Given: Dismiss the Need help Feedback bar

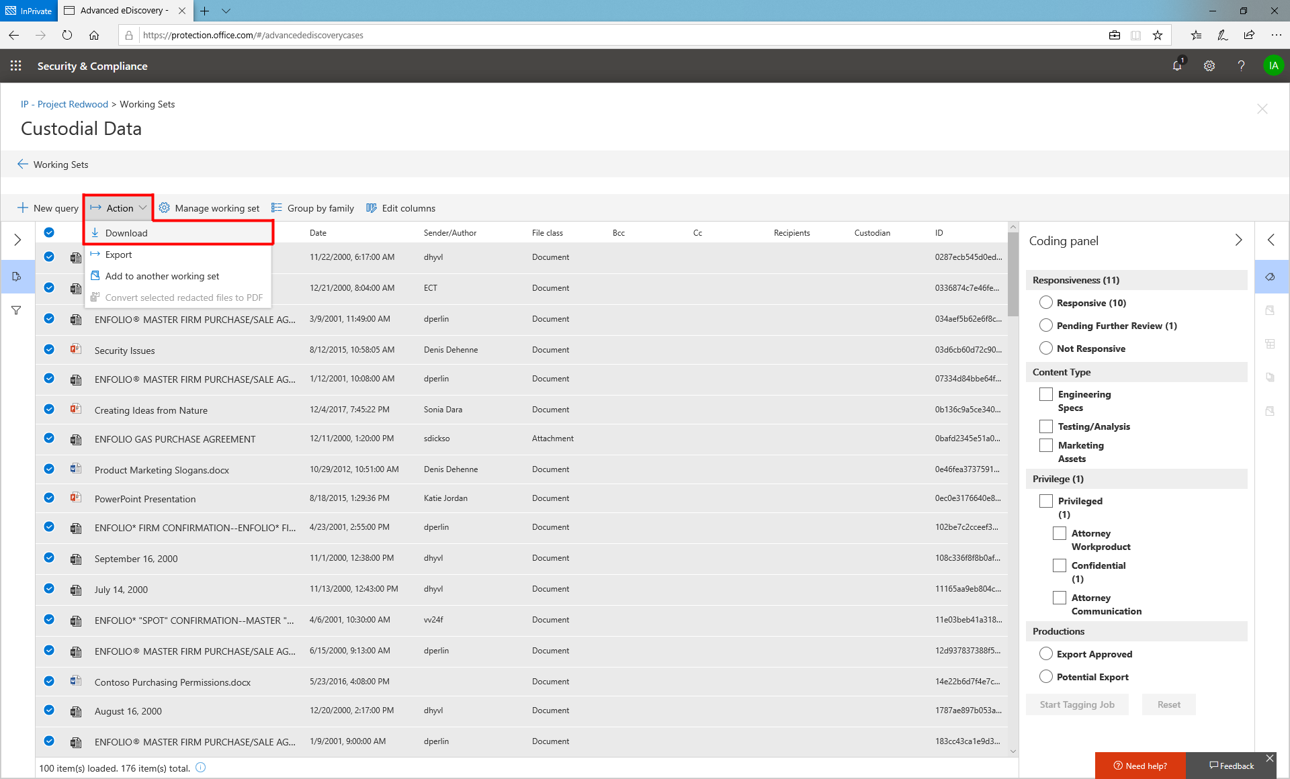Looking at the screenshot, I should click(x=1270, y=758).
